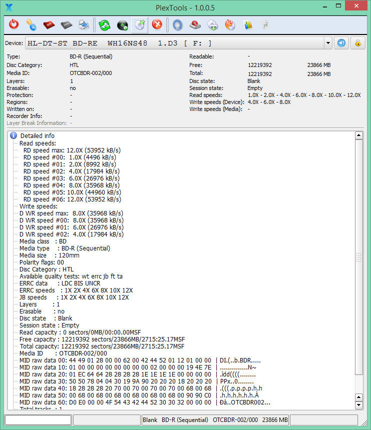Click the printer icon
The image size is (371, 430).
click(84, 25)
